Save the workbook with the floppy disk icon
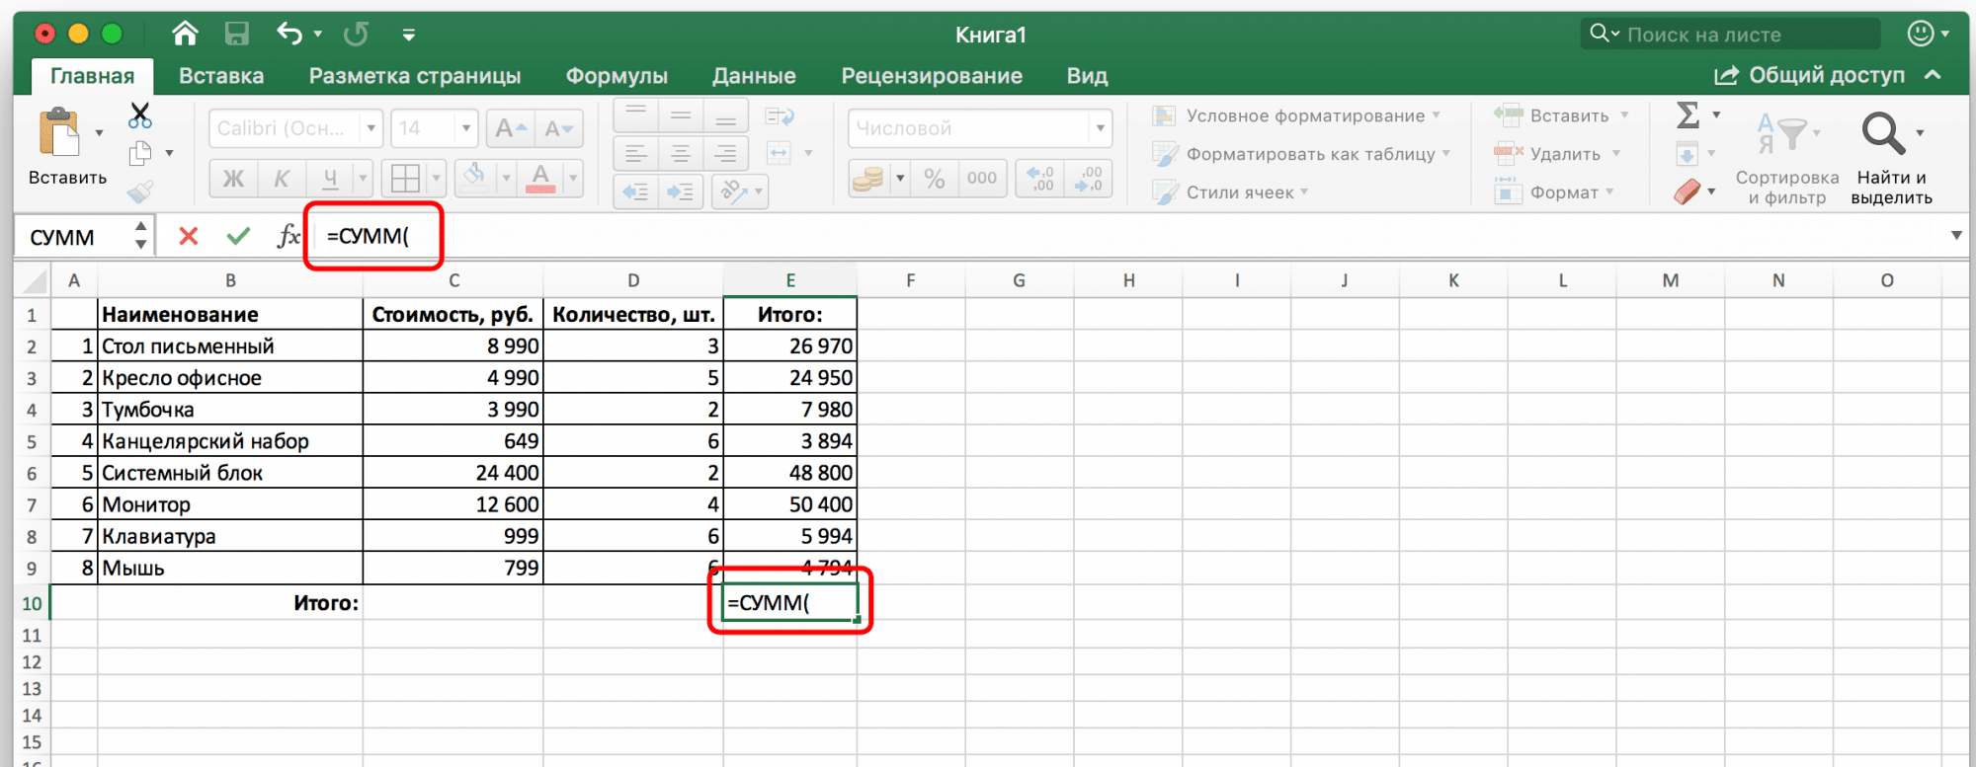Image resolution: width=1976 pixels, height=767 pixels. [237, 35]
